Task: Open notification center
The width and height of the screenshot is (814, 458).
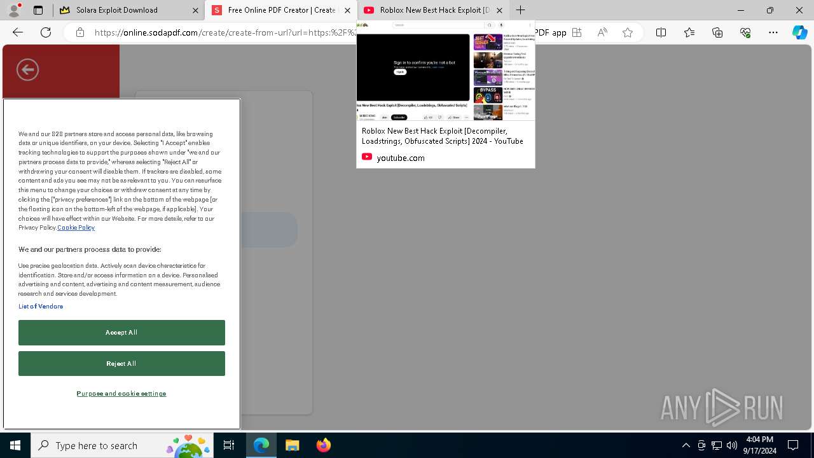Action: coord(793,445)
